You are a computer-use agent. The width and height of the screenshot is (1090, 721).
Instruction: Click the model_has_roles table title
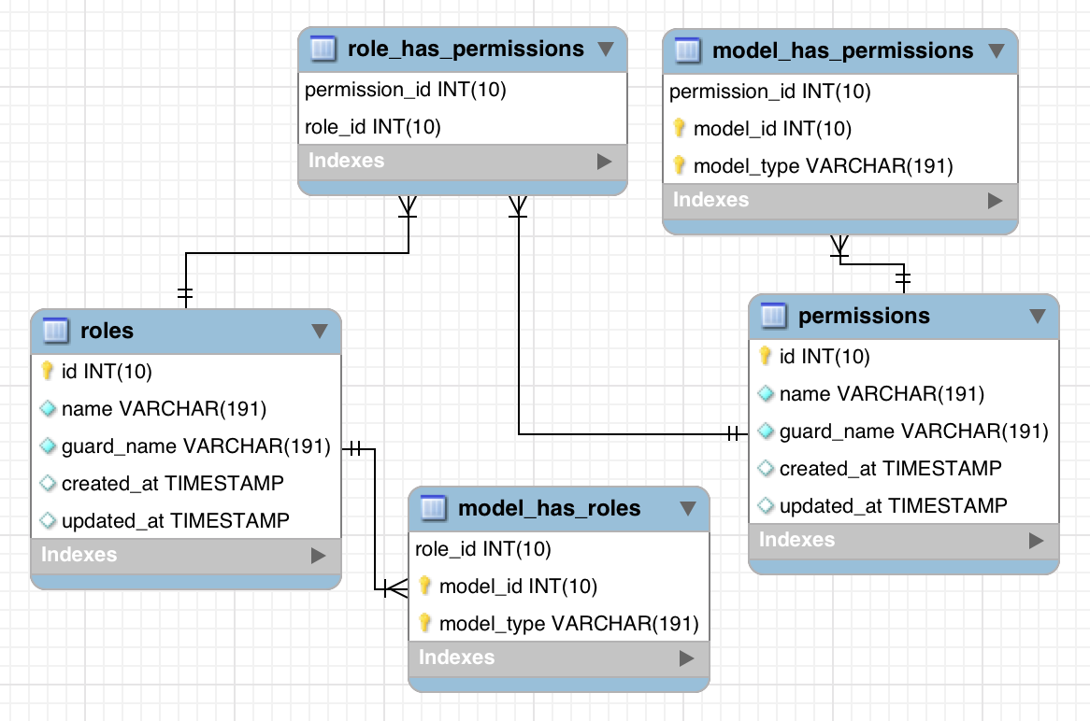tap(549, 509)
